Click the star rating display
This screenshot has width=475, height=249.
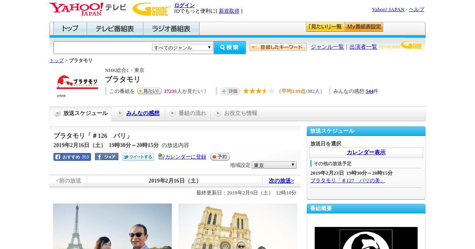coord(258,91)
